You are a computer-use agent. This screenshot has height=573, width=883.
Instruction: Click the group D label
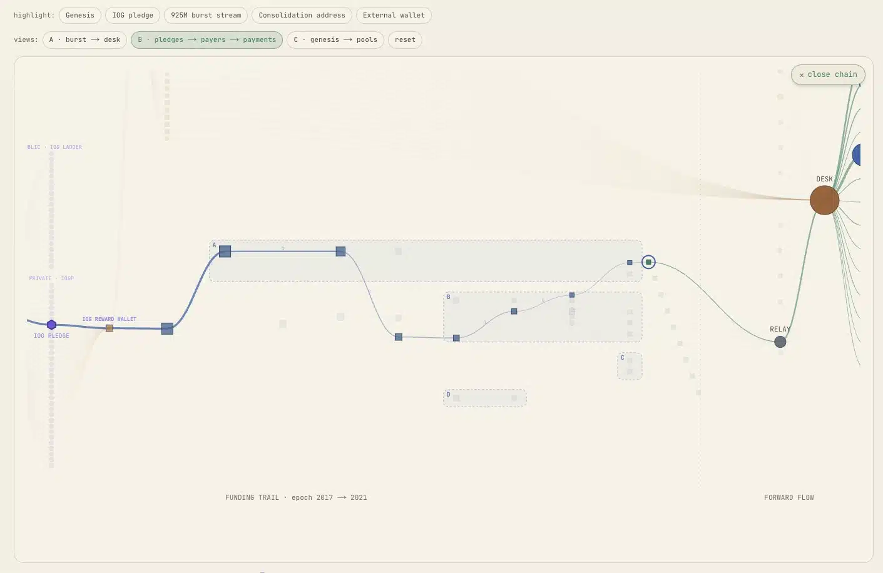448,394
